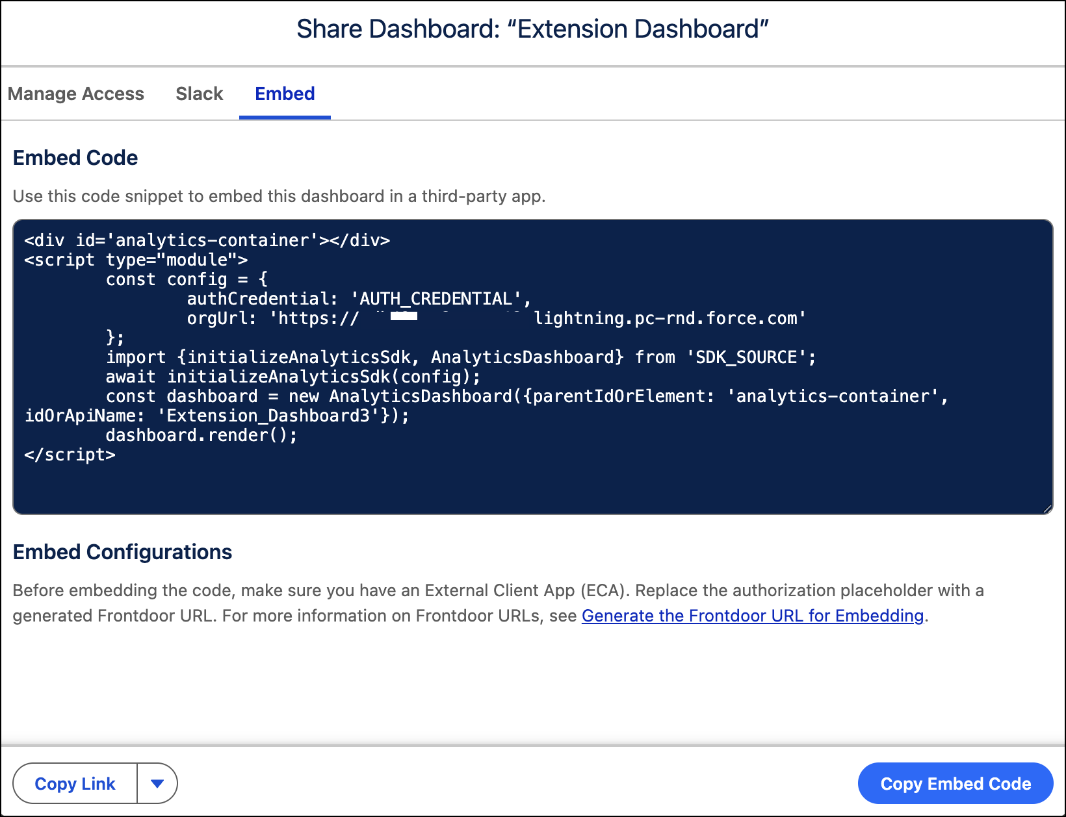Open Generate the Frontdoor URL for Embedding link

(x=753, y=616)
